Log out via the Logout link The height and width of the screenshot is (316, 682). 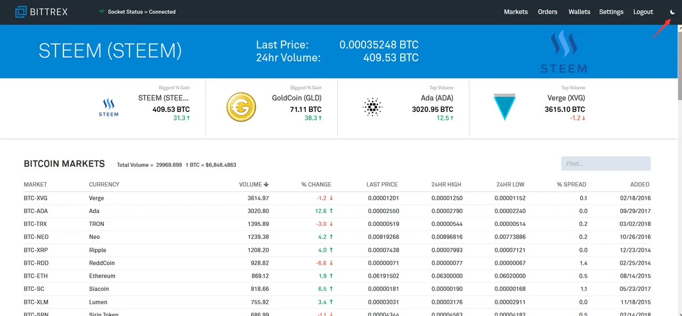[643, 12]
